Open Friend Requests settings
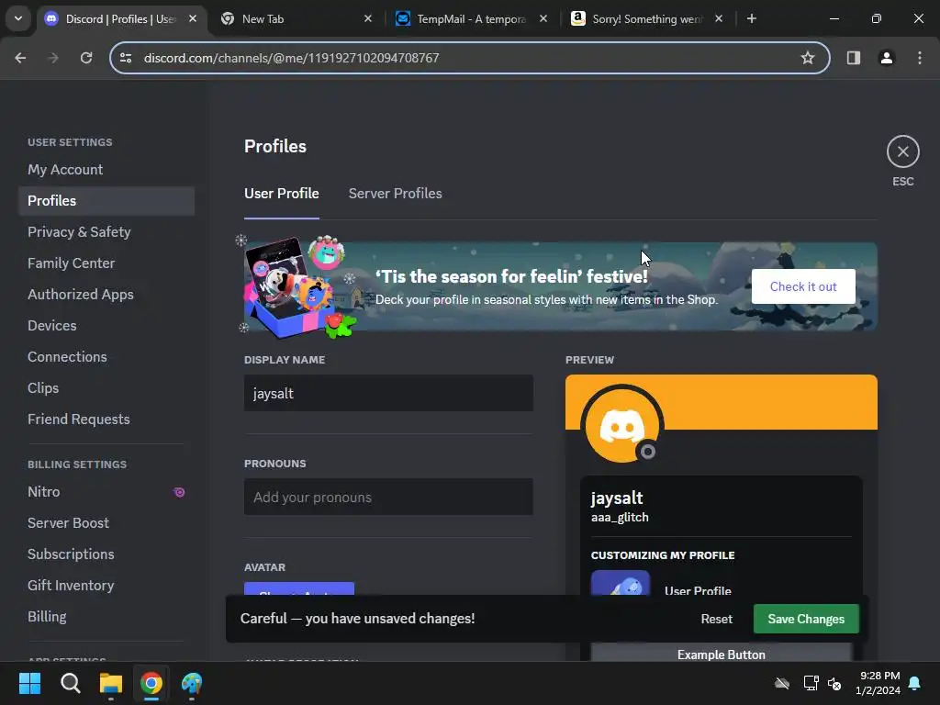Viewport: 940px width, 705px height. [106, 419]
